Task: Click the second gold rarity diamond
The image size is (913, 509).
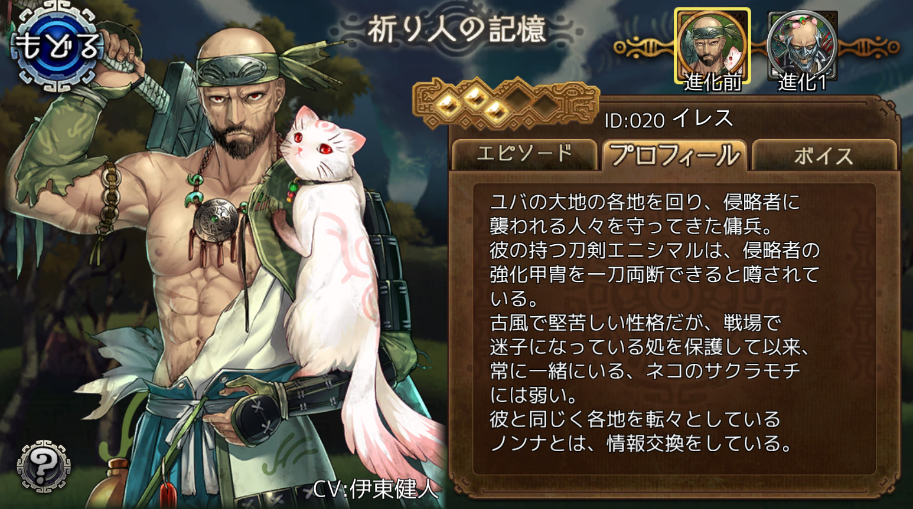Action: [474, 98]
